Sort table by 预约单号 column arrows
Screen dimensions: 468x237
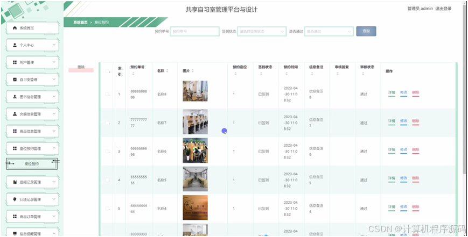[x=134, y=74]
